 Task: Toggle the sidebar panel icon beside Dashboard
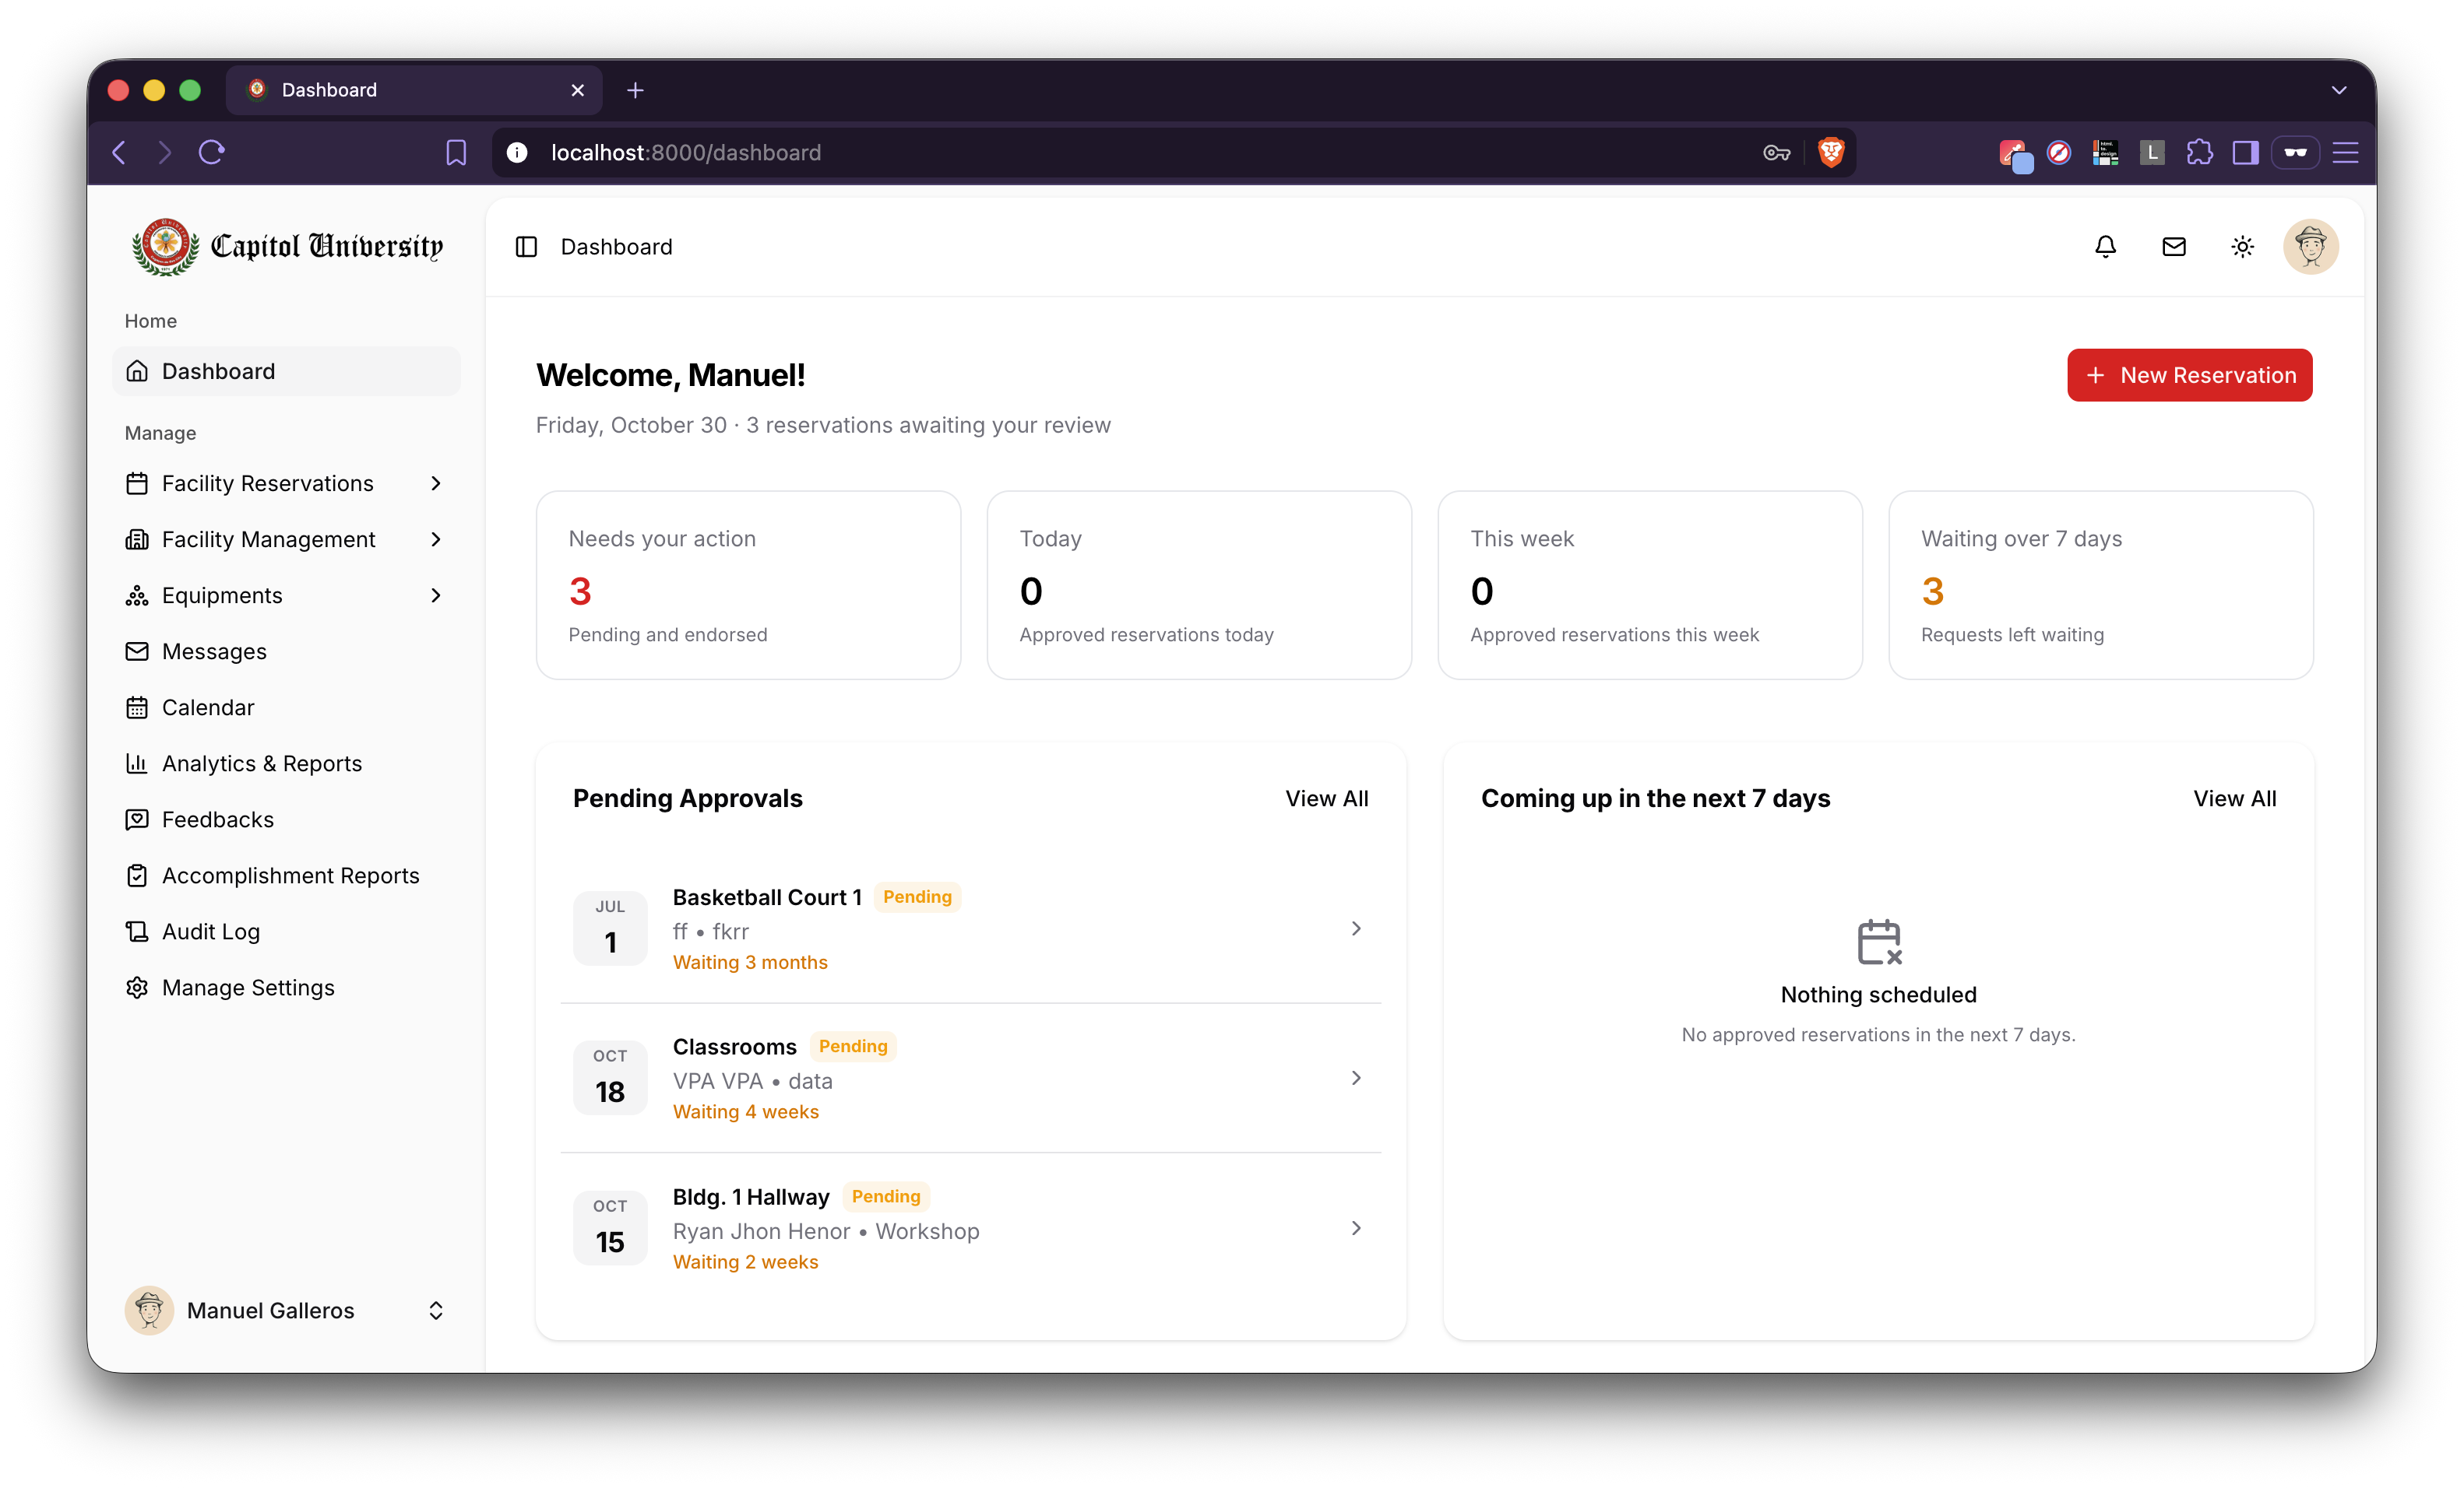[526, 247]
